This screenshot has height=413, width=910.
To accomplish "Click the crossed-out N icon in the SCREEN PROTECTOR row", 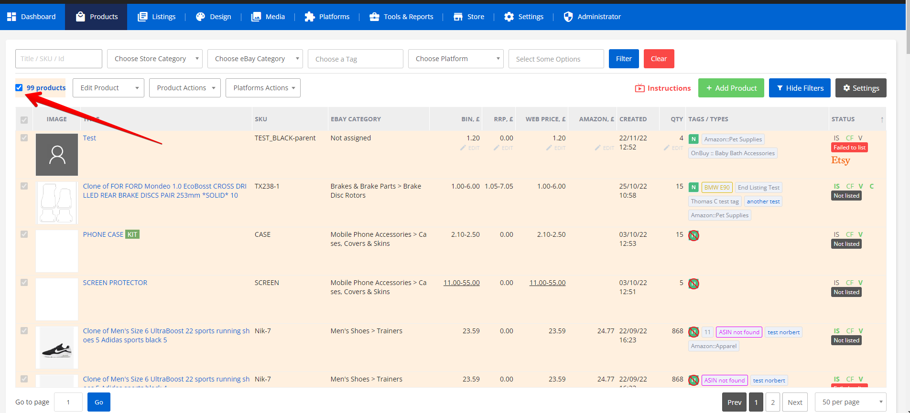I will [693, 284].
